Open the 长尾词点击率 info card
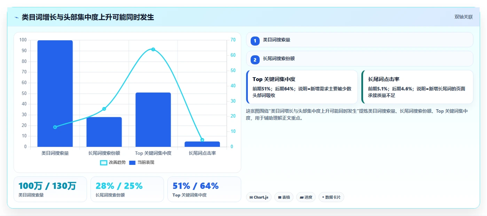The image size is (487, 216). (x=417, y=87)
